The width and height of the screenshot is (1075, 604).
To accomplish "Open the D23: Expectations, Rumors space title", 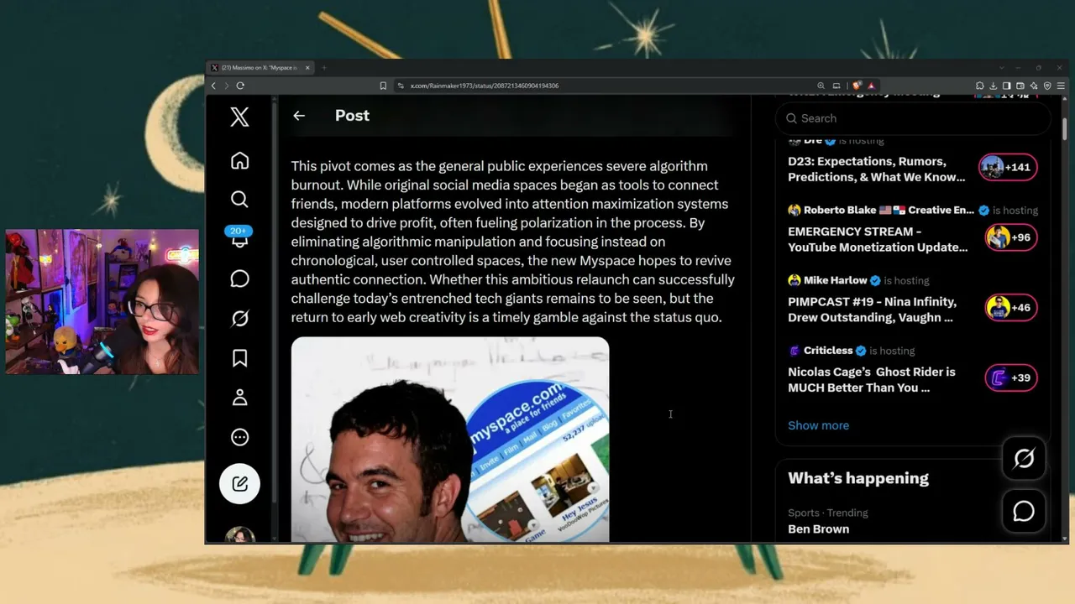I will pyautogui.click(x=877, y=169).
